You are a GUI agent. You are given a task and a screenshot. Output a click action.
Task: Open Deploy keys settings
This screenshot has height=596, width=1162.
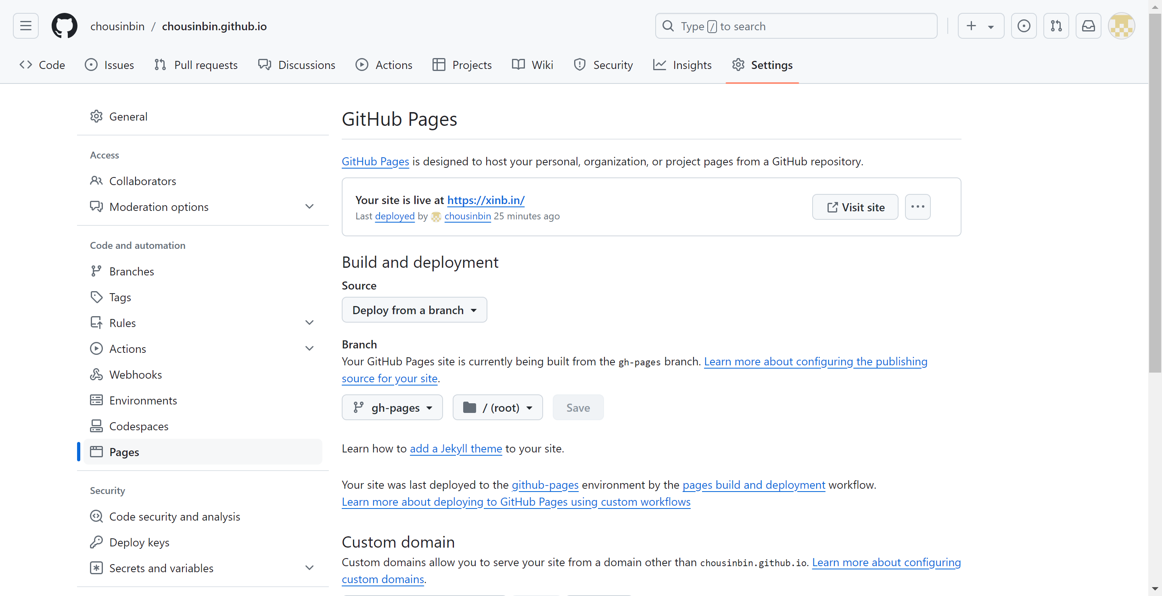coord(139,542)
